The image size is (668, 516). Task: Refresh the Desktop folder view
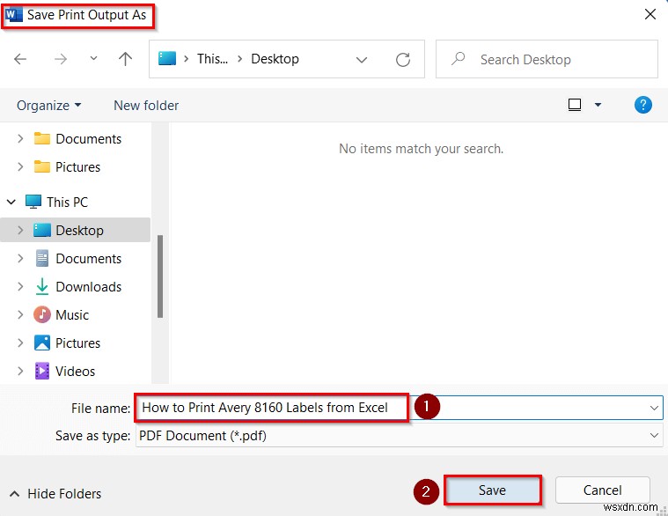(x=402, y=60)
